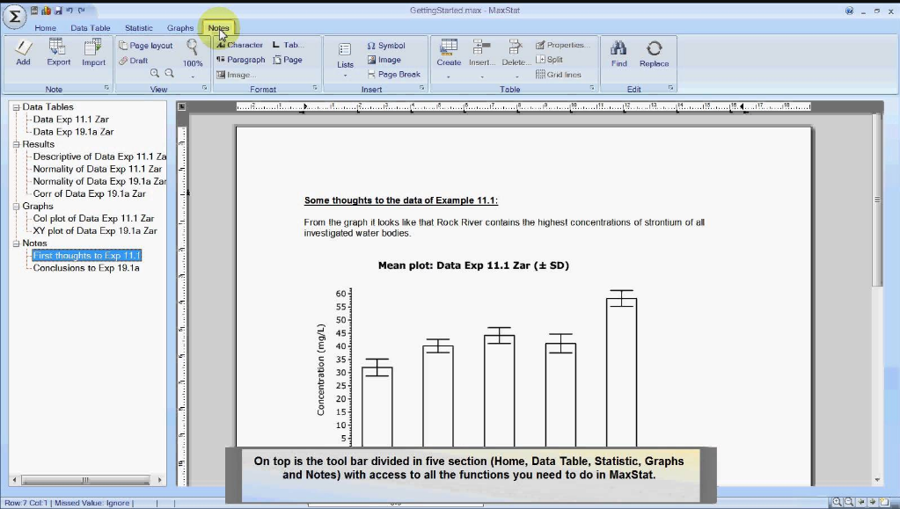
Task: Toggle table Grid lines
Action: coord(559,74)
